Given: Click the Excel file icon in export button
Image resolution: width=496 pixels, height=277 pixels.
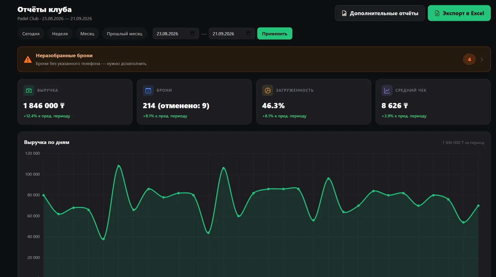Looking at the screenshot, I should (437, 13).
